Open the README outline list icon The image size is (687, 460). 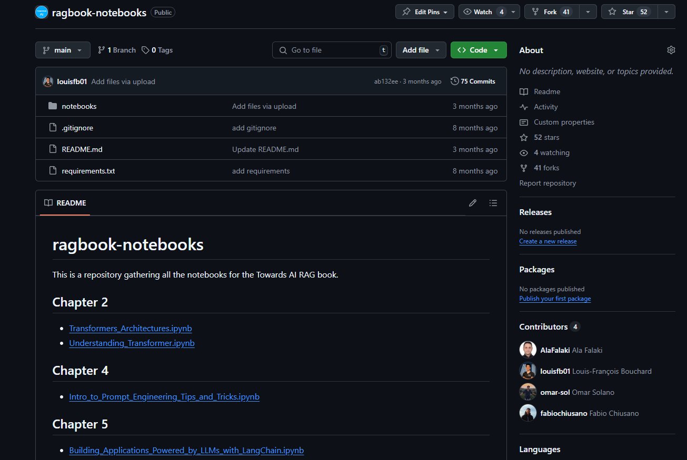[493, 203]
